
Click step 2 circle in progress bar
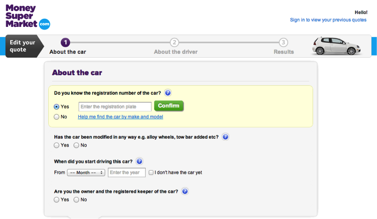click(175, 42)
